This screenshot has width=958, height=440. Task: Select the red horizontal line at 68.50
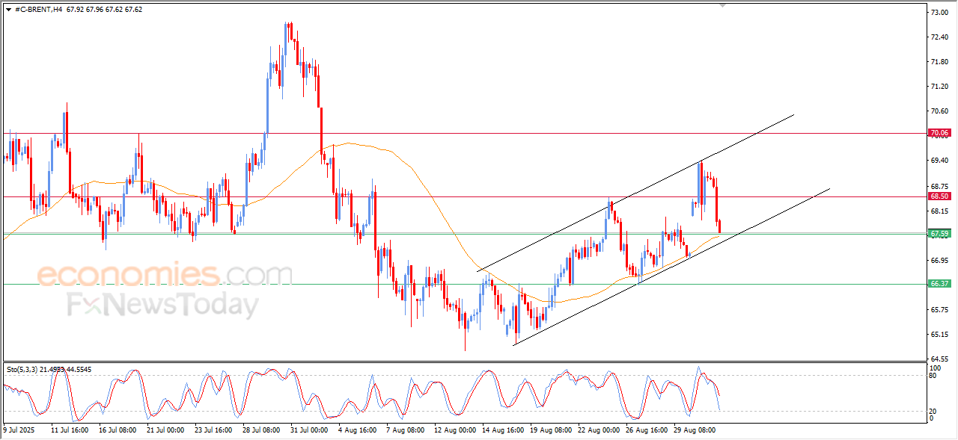point(464,196)
